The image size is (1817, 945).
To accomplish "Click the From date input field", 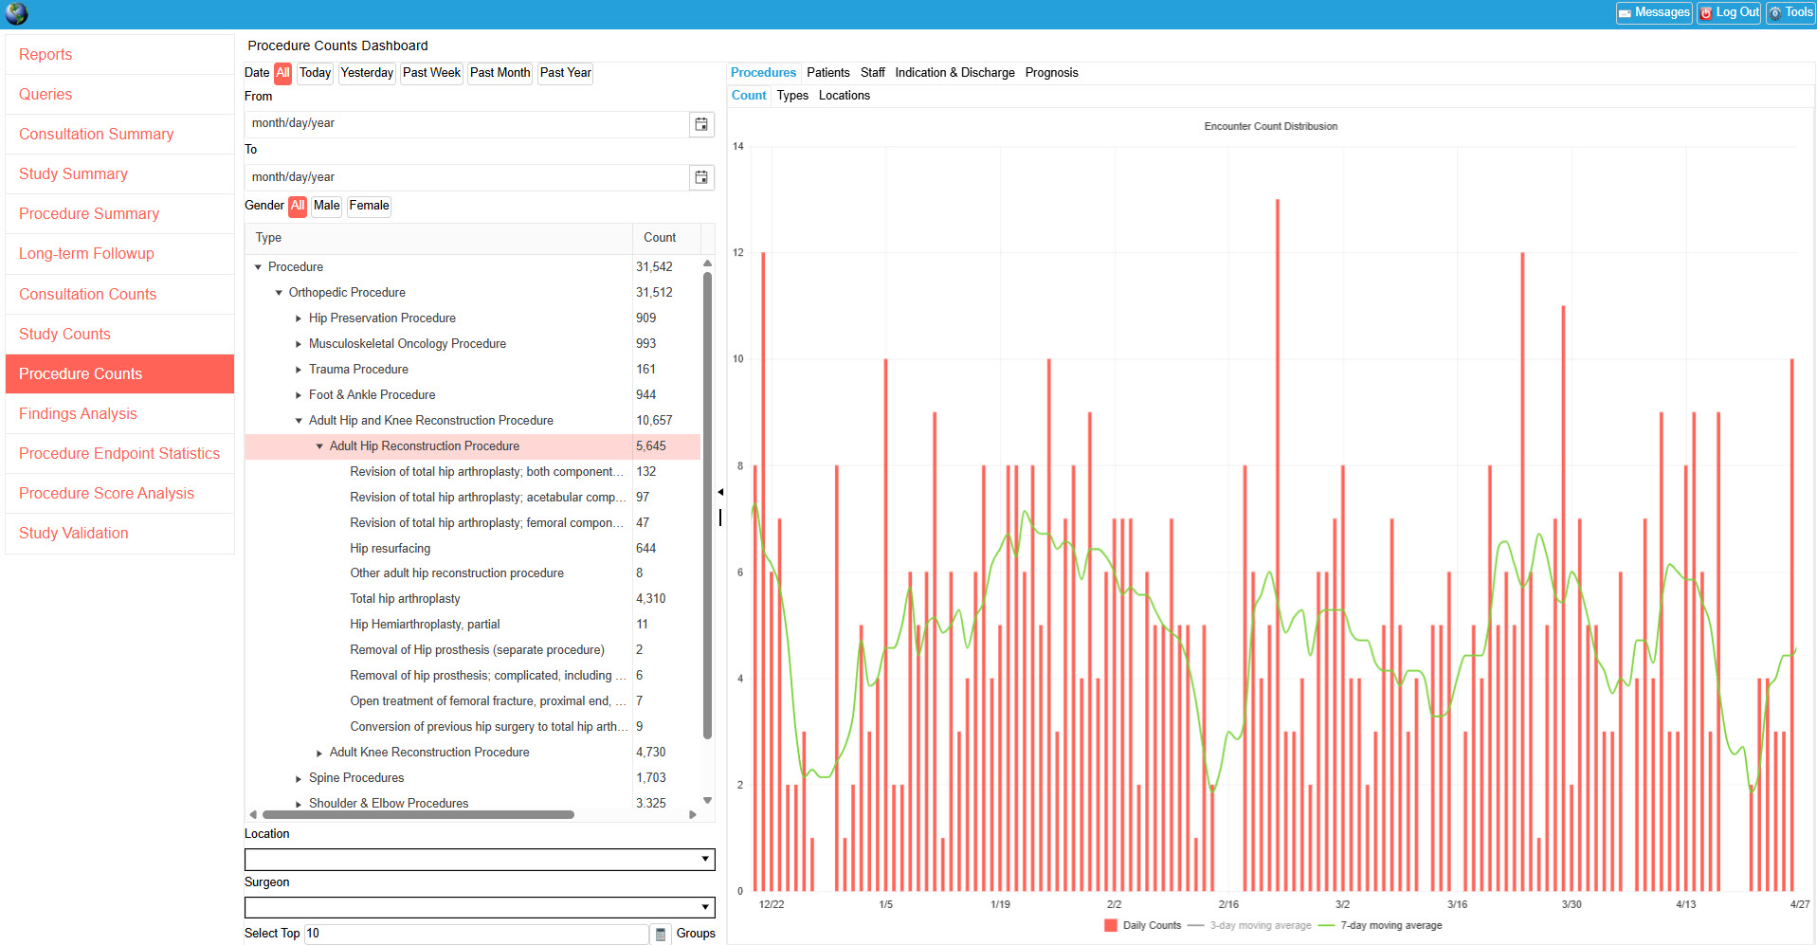I will [x=466, y=124].
